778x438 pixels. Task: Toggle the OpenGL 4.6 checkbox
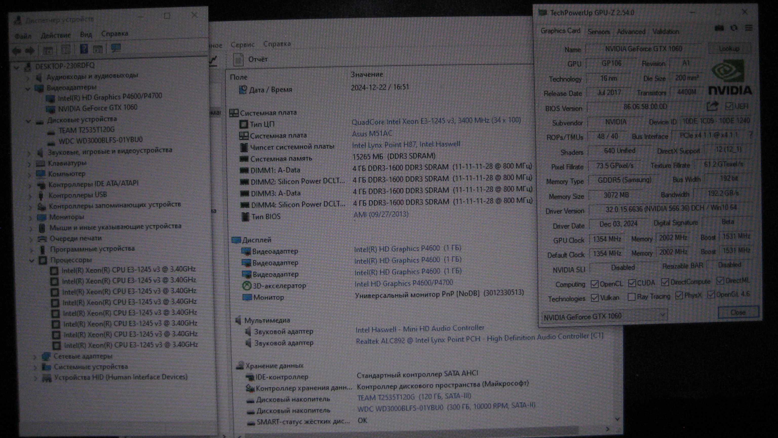[711, 295]
